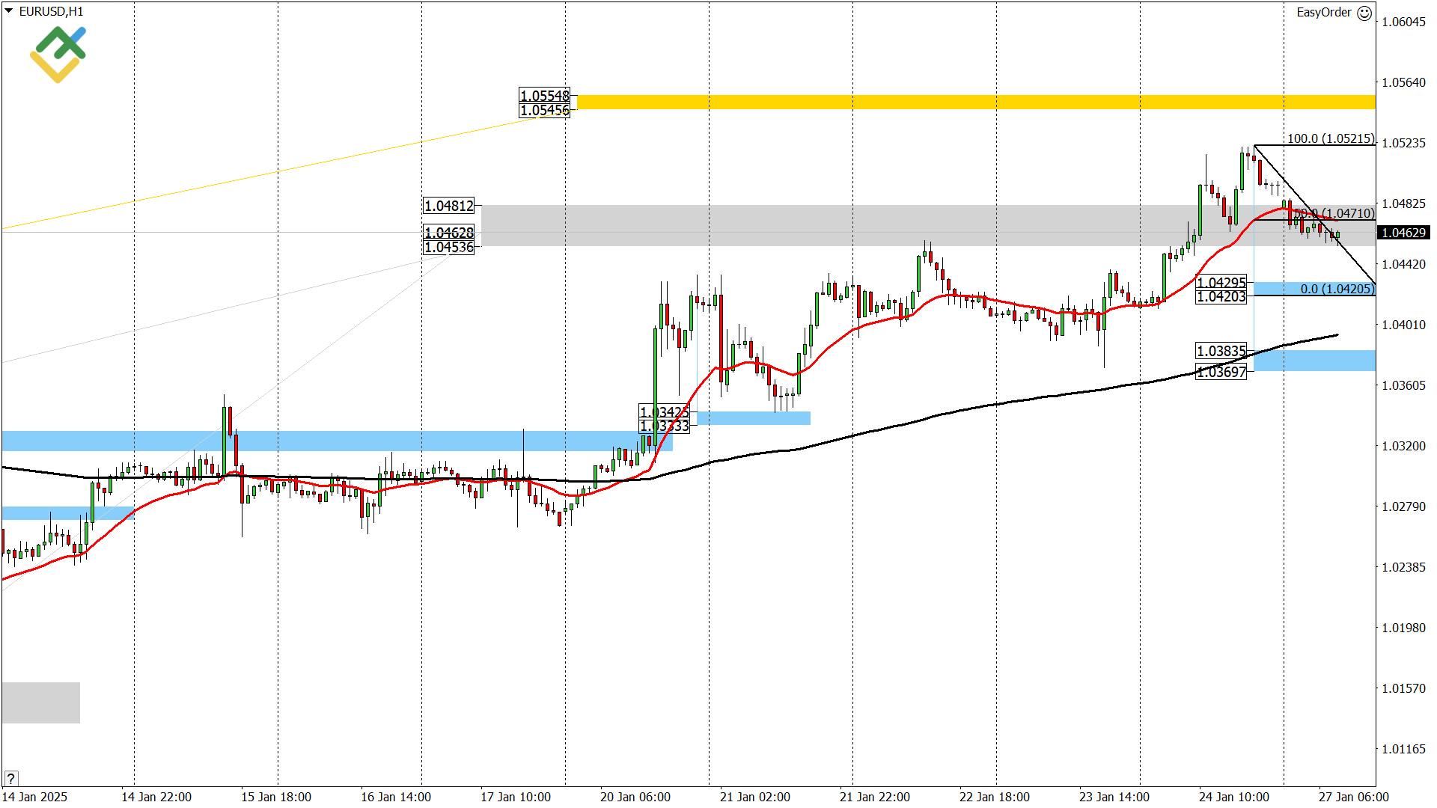Collapse the chart via the EURUSD,H1 triangle
Screen dimensions: 1437x808
click(x=7, y=10)
